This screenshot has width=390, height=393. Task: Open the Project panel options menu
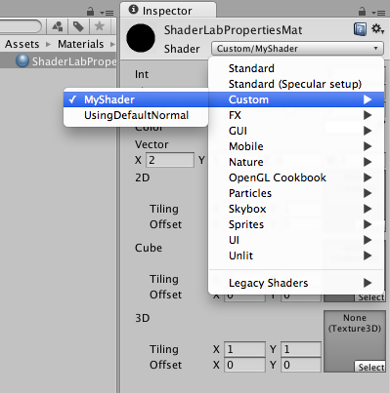[107, 13]
